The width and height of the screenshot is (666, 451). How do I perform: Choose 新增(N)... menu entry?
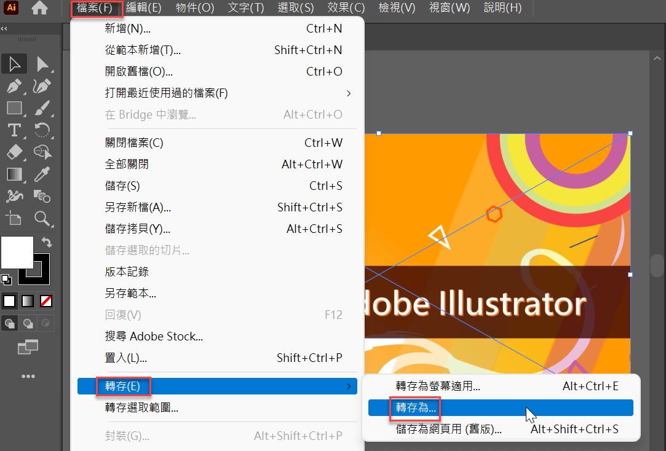click(217, 28)
